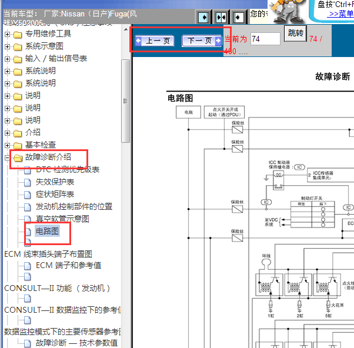This screenshot has width=354, height=348.
Task: Click the 系统示意图 folder icon
Action: (18, 47)
